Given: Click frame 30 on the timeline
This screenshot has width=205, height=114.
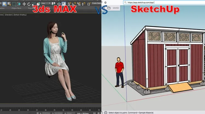Looking at the screenshot, I should (x=28, y=110).
